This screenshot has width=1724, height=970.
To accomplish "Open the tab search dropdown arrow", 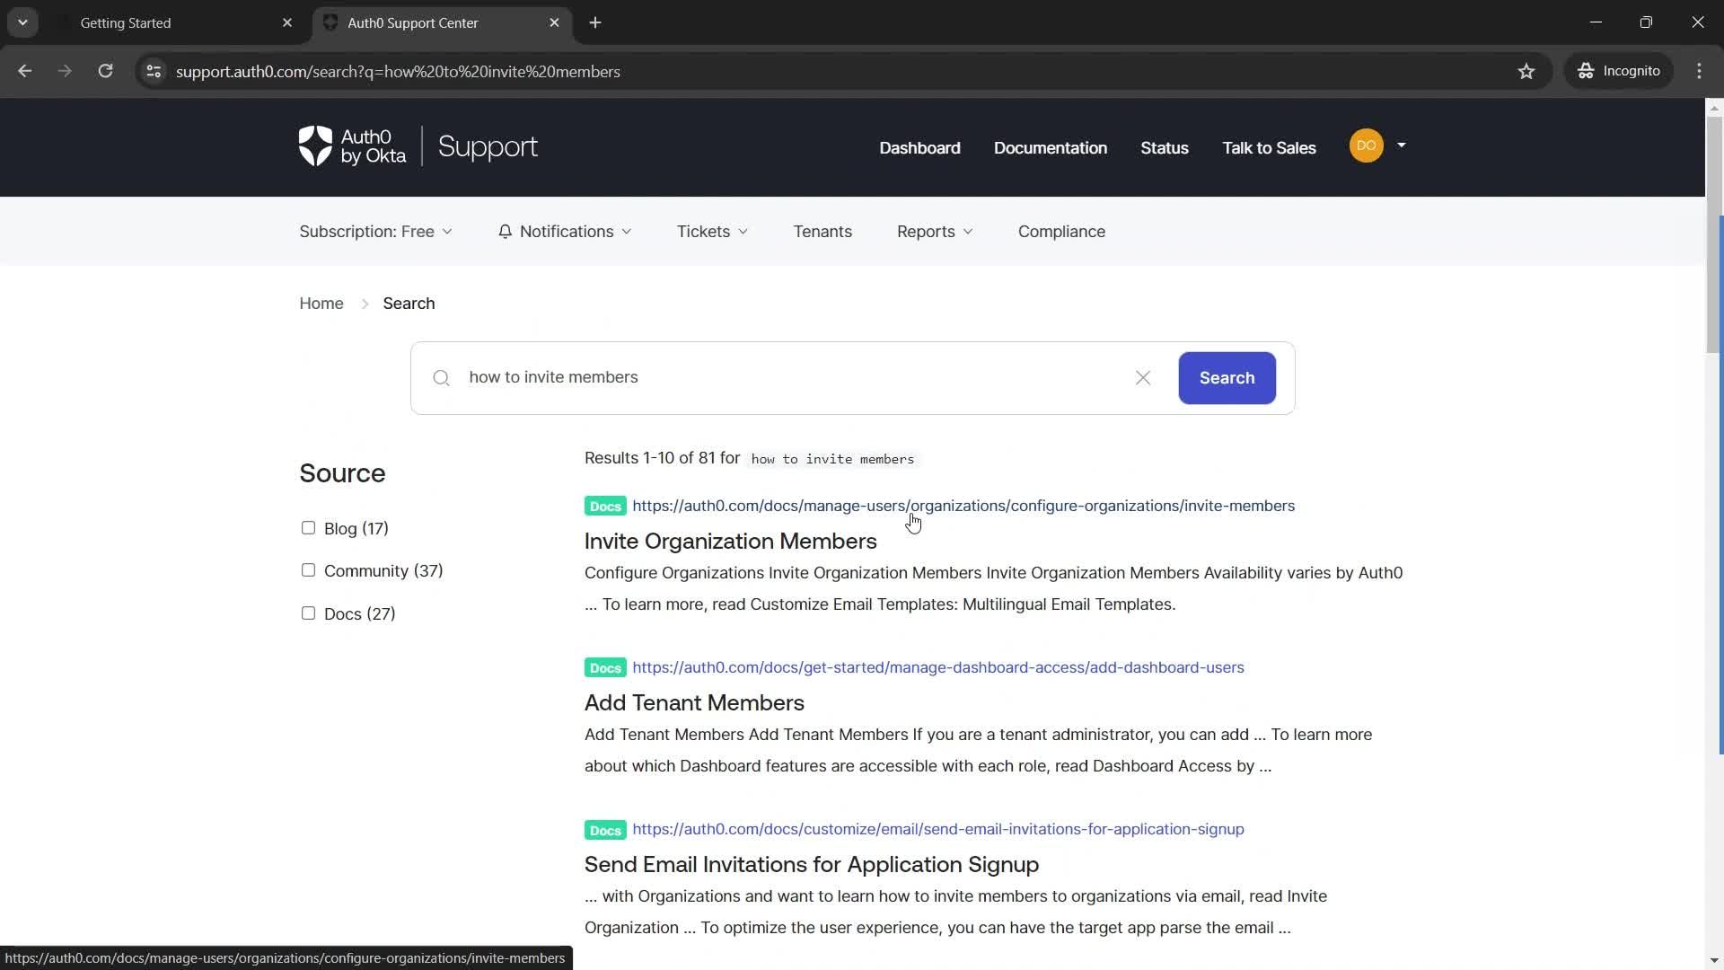I will [22, 22].
